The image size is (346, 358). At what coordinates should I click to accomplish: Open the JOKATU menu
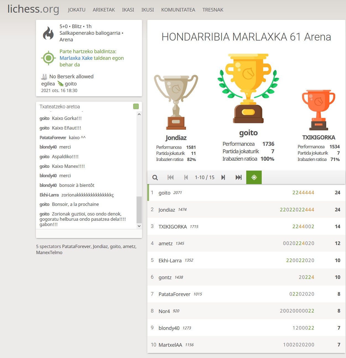pos(77,10)
